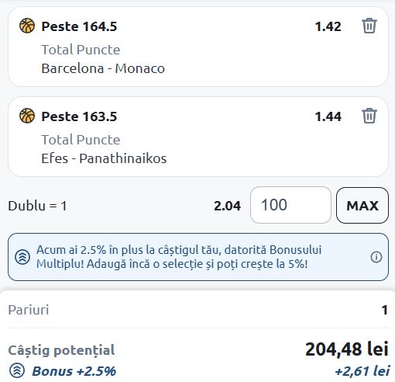395x382 pixels.
Task: Delete the Barcelona - Monaco selection with trash icon
Action: click(x=369, y=26)
